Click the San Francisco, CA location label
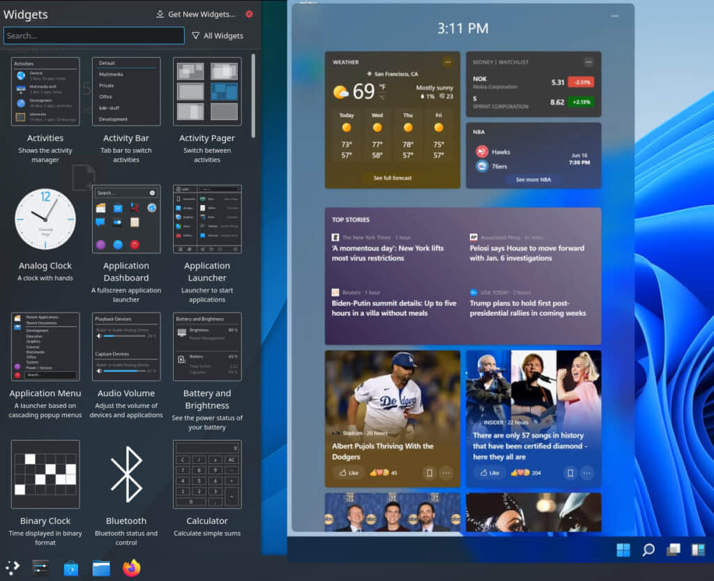This screenshot has height=581, width=714. (x=396, y=74)
